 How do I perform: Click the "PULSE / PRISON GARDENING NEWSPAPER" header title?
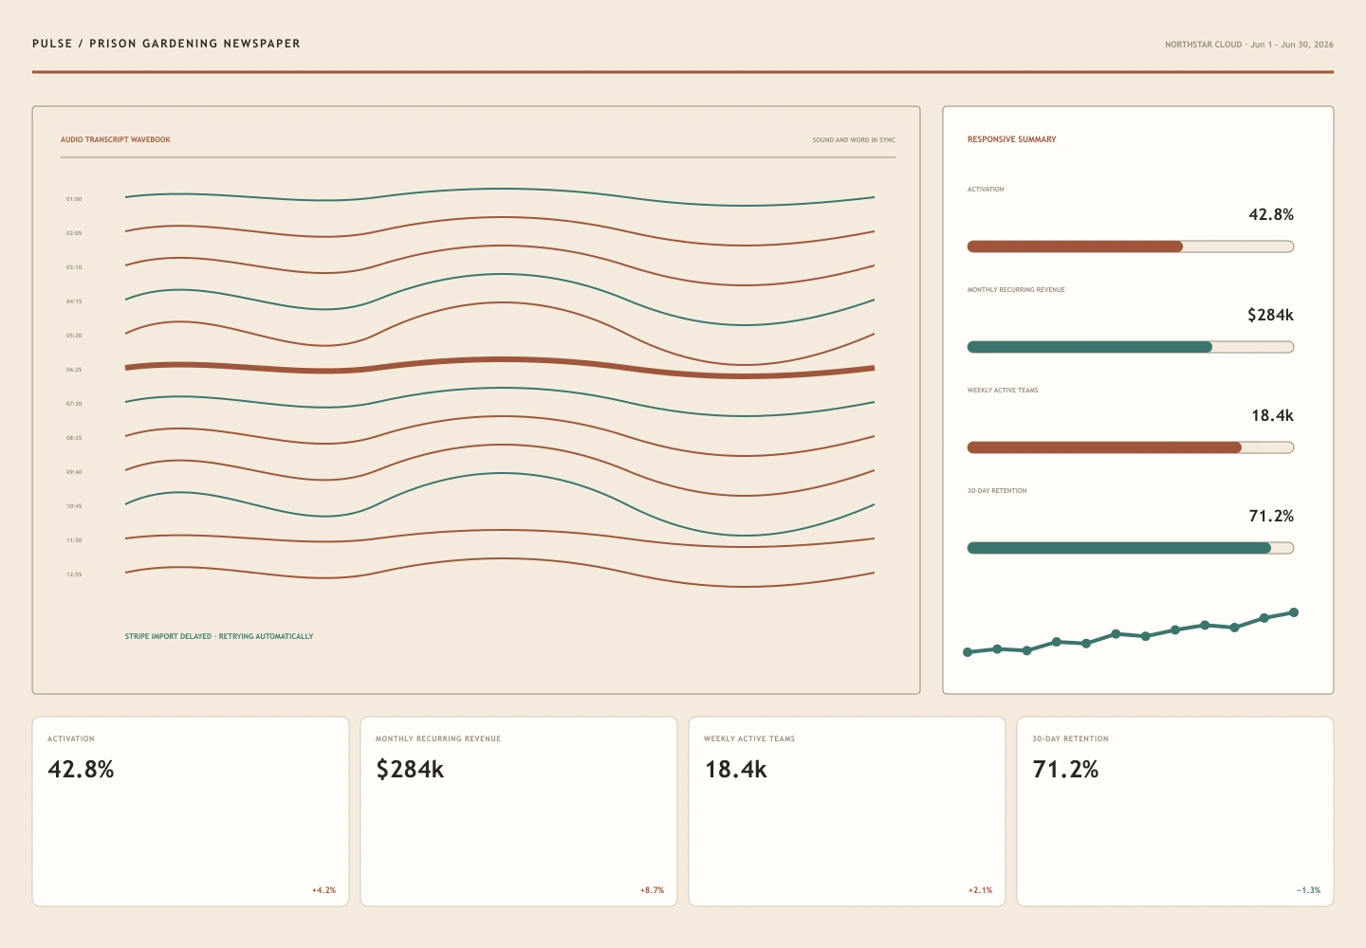[166, 44]
